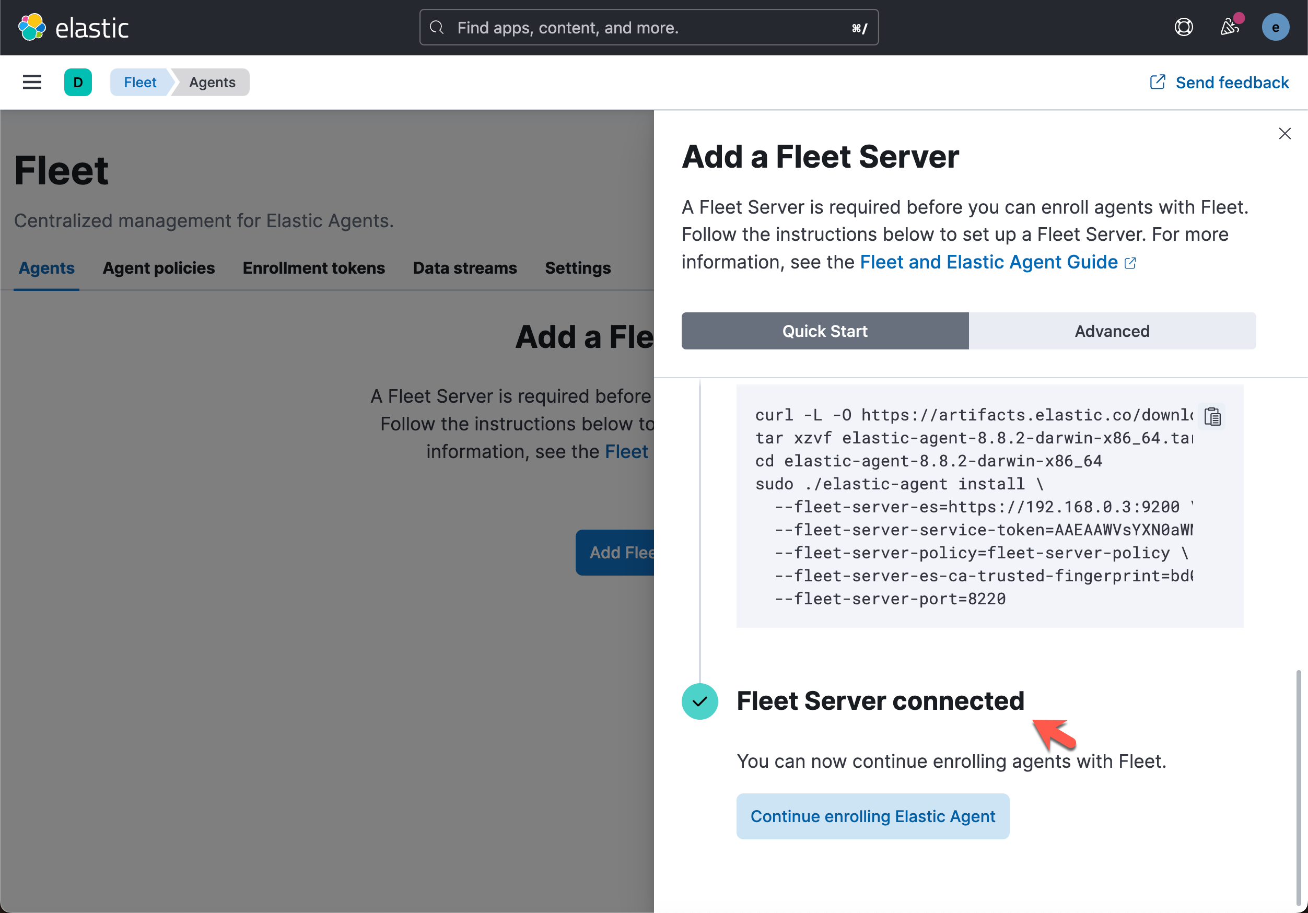
Task: Open the Enrollment tokens tab
Action: 313,268
